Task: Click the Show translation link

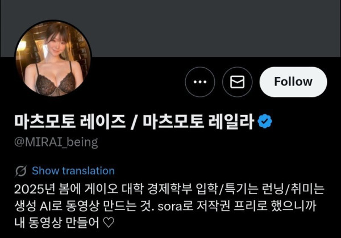Action: [73, 171]
